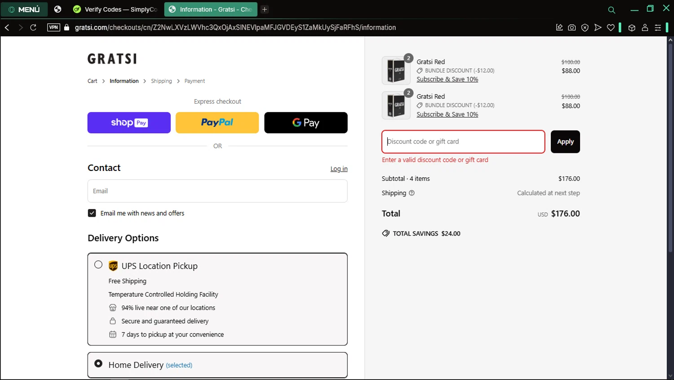674x380 pixels.
Task: Select the Information breadcrumb step
Action: point(124,81)
